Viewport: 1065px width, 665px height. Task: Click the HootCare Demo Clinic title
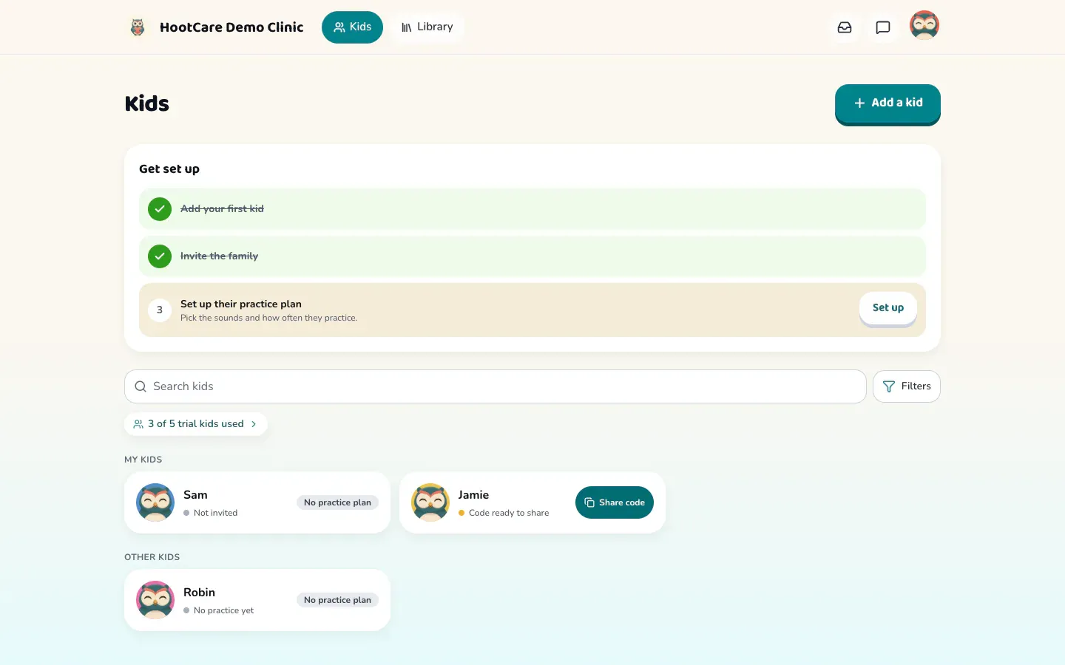click(231, 27)
